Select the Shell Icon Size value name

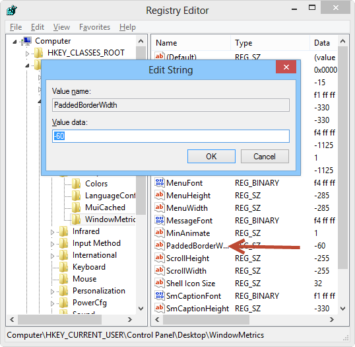point(191,284)
